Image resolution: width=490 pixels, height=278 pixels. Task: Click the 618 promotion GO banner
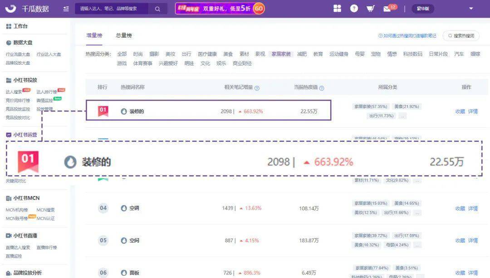coord(220,9)
